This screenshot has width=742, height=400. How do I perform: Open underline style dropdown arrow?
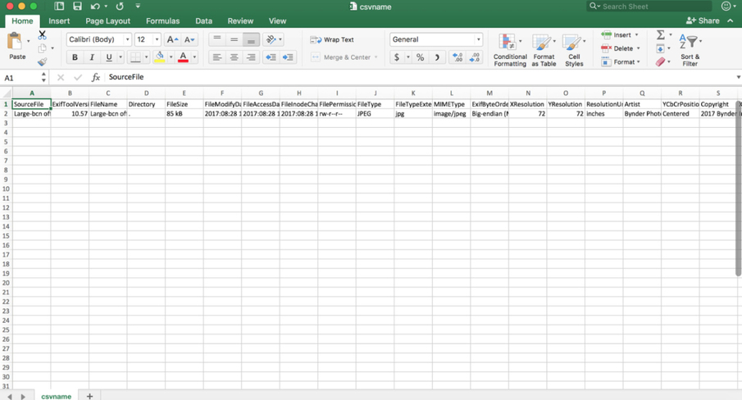(121, 57)
